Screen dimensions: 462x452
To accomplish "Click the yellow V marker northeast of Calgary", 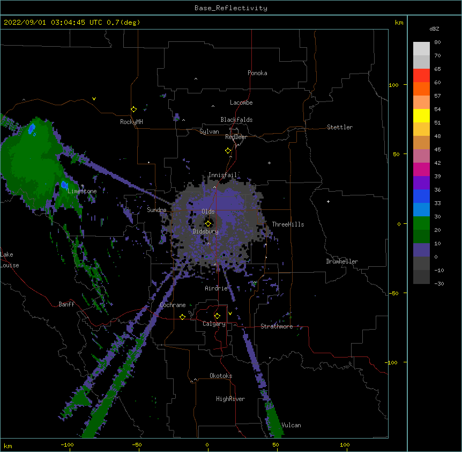I will 230,314.
